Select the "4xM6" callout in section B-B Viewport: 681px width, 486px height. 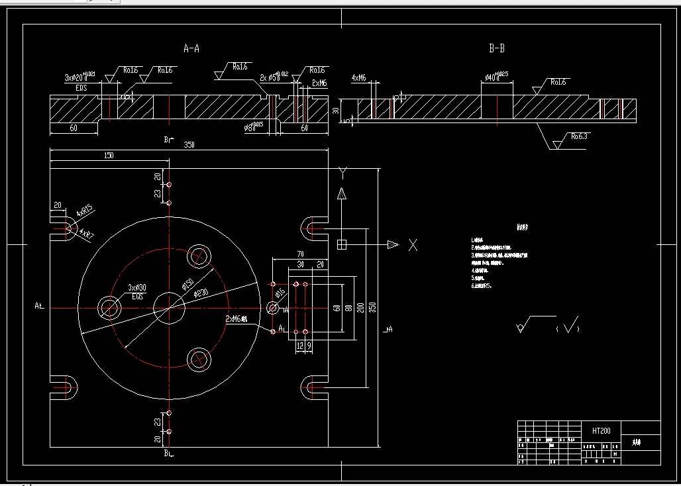pos(359,78)
